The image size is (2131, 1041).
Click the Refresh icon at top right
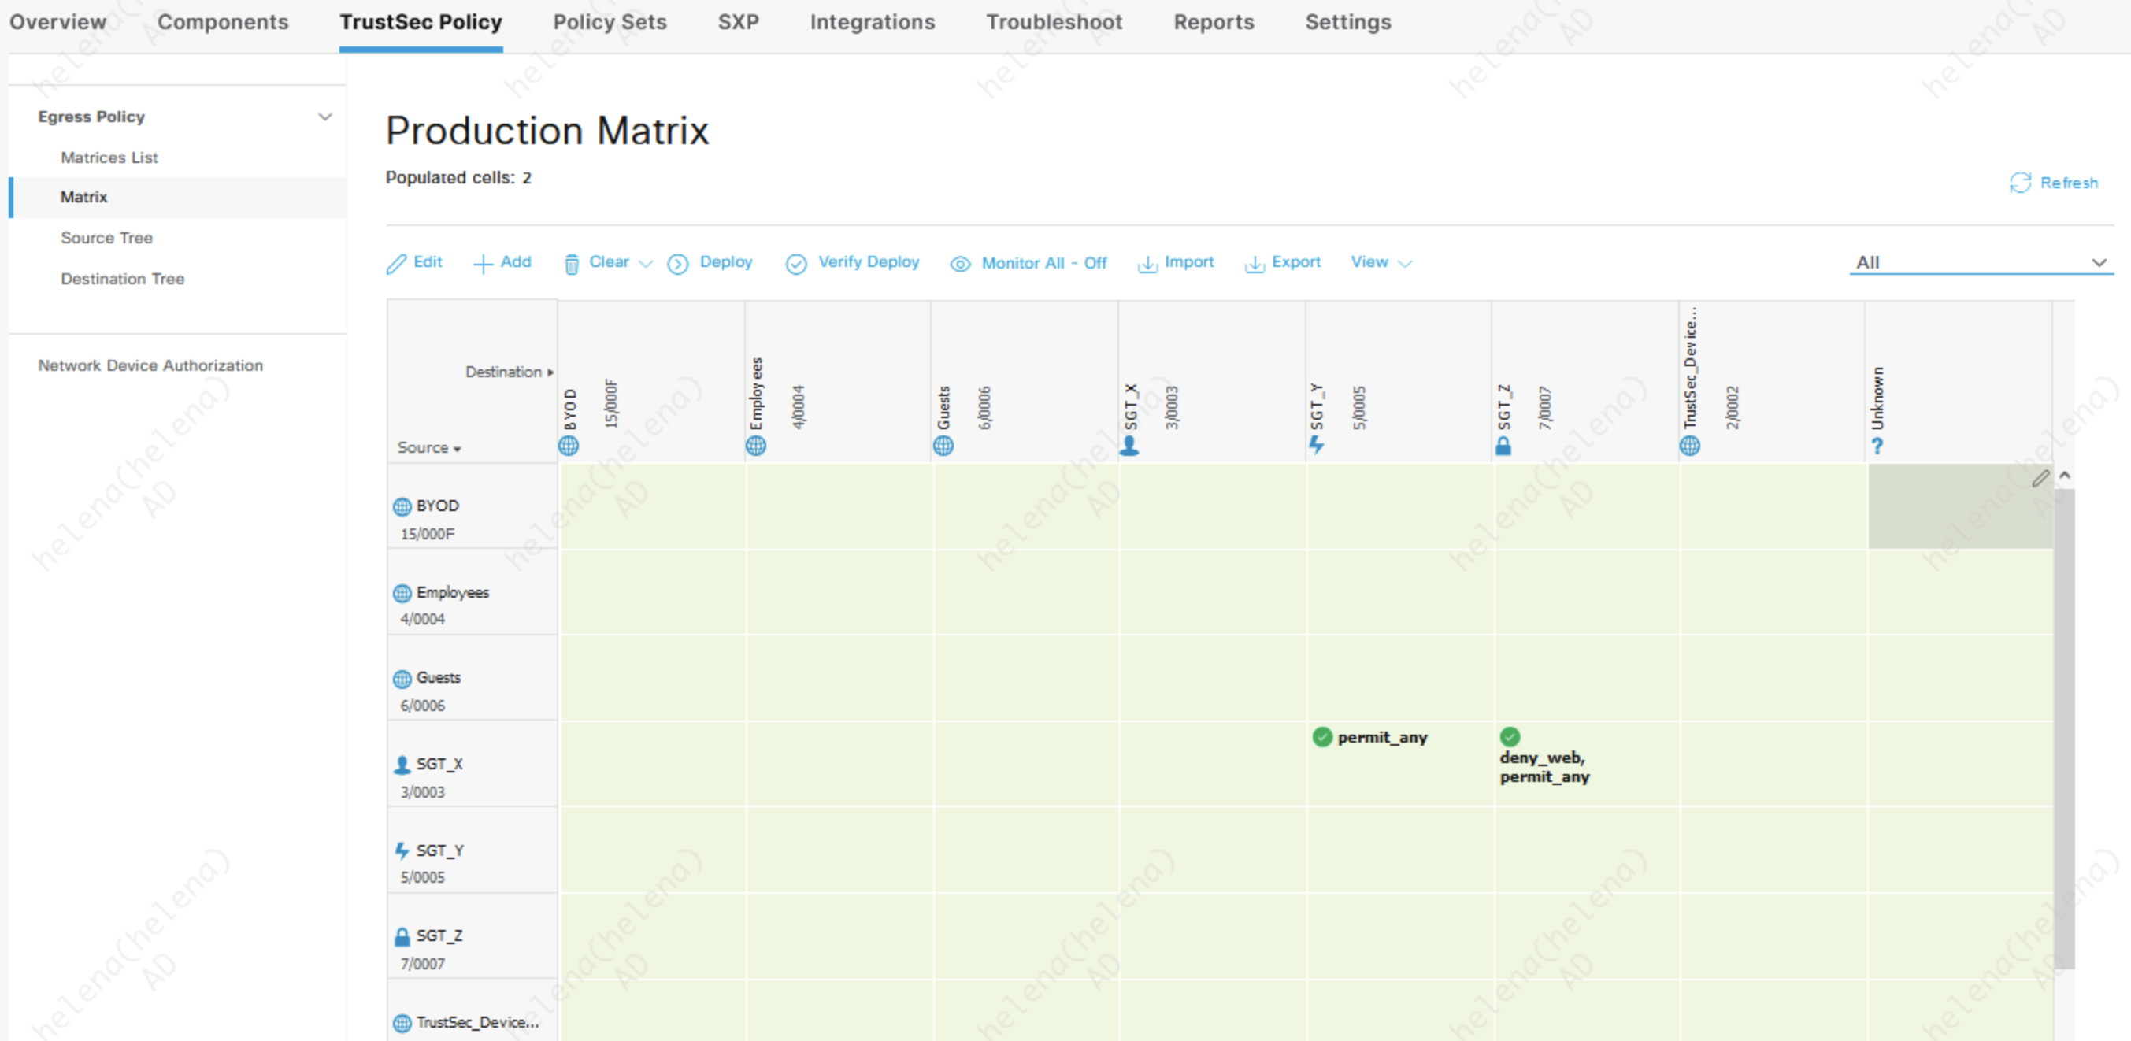coord(2019,182)
